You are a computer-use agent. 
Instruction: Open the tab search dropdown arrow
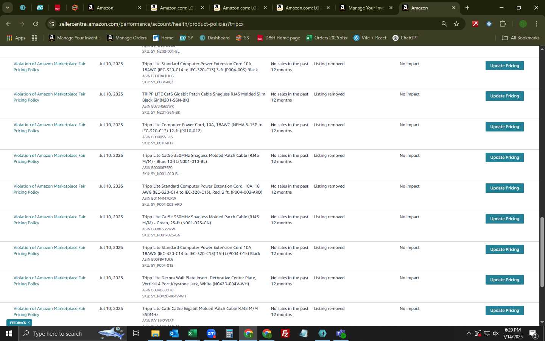point(7,8)
